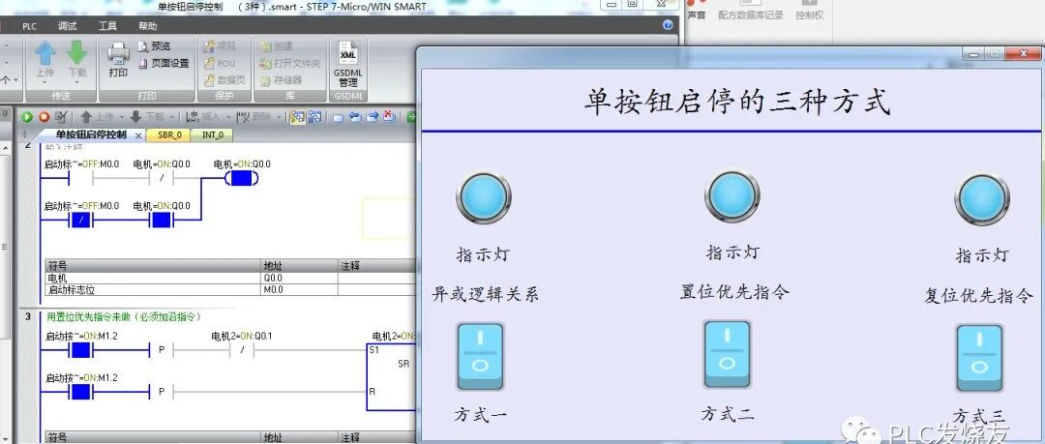The height and width of the screenshot is (444, 1045).
Task: Select the 单按钮启停控制 program tab
Action: pos(91,134)
